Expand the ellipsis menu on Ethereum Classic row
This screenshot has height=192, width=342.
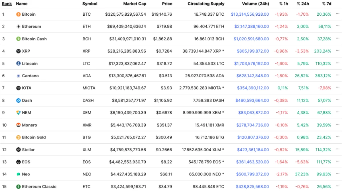[x=337, y=186]
